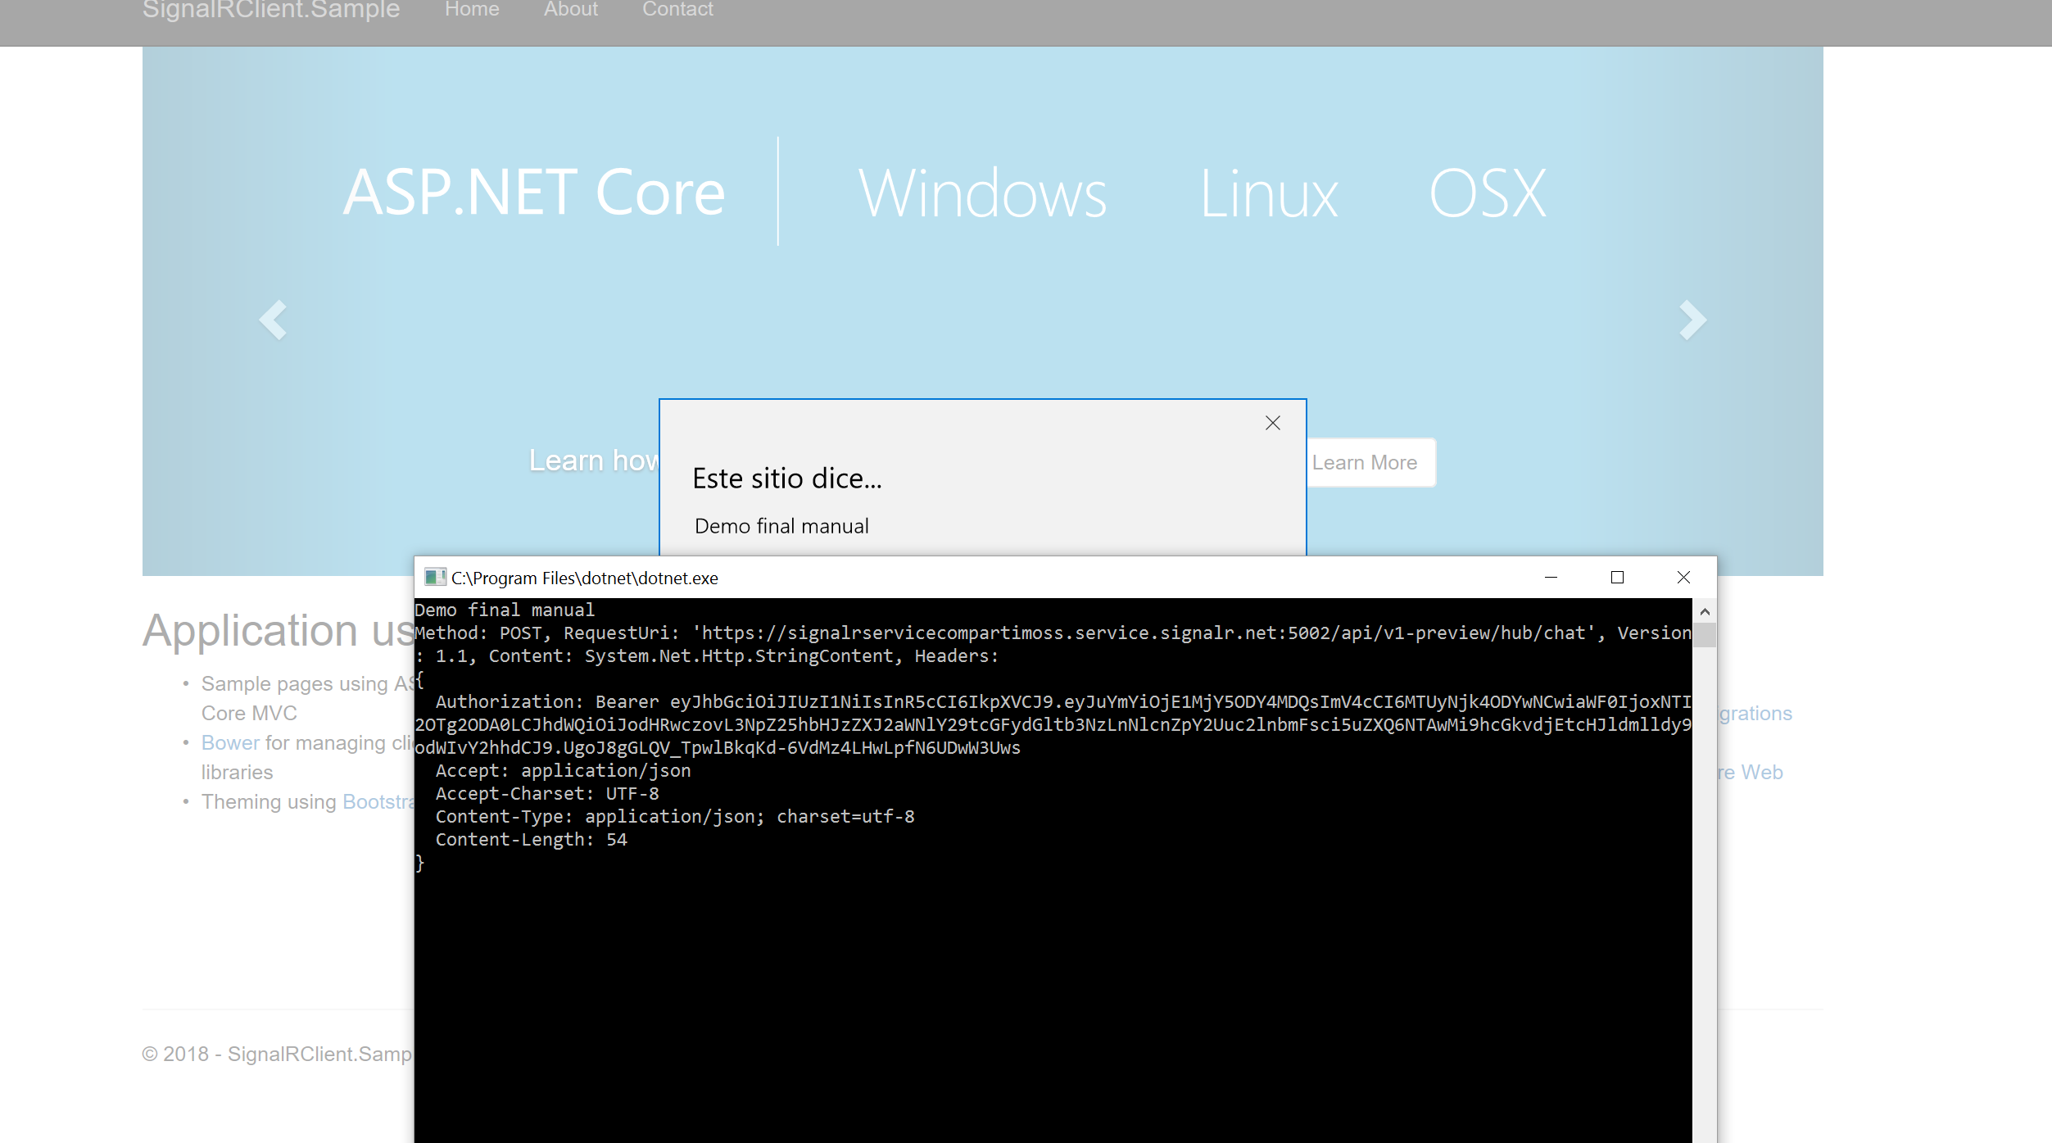
Task: Maximize the dotnet.exe console window
Action: pyautogui.click(x=1617, y=577)
